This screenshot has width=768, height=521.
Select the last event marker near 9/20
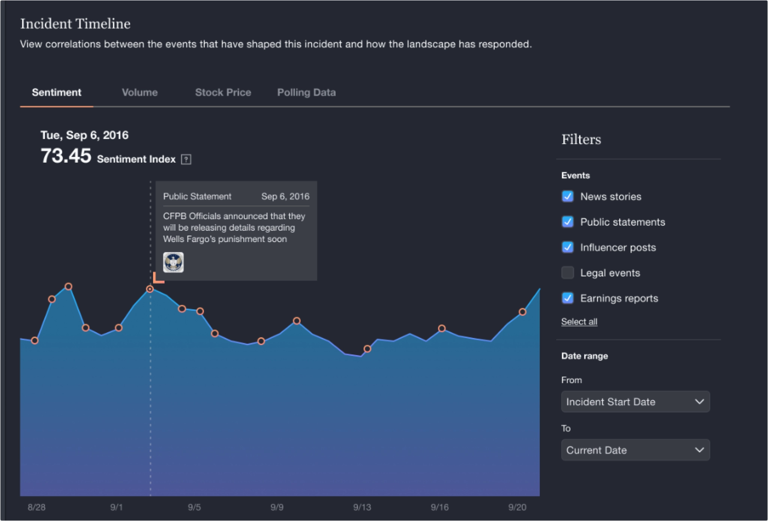point(522,312)
